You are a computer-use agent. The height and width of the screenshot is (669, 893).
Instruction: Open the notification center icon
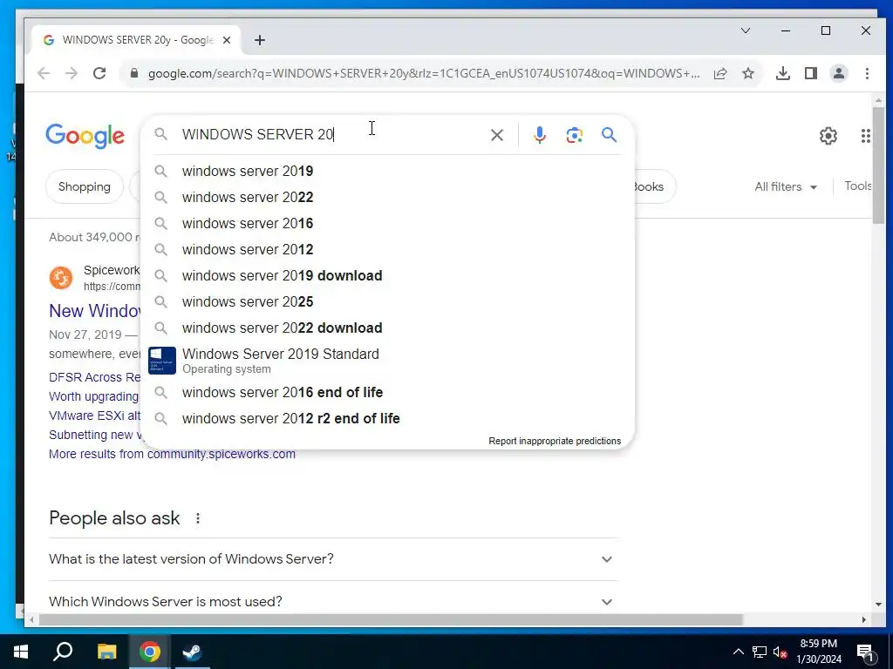(866, 652)
